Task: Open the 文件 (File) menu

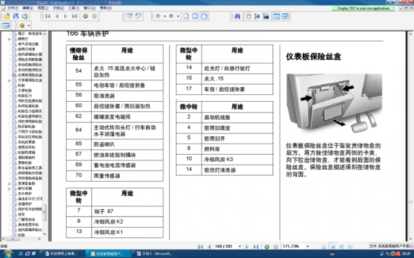Action: pyautogui.click(x=12, y=8)
